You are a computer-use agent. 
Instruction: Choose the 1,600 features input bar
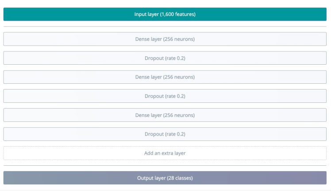[165, 14]
